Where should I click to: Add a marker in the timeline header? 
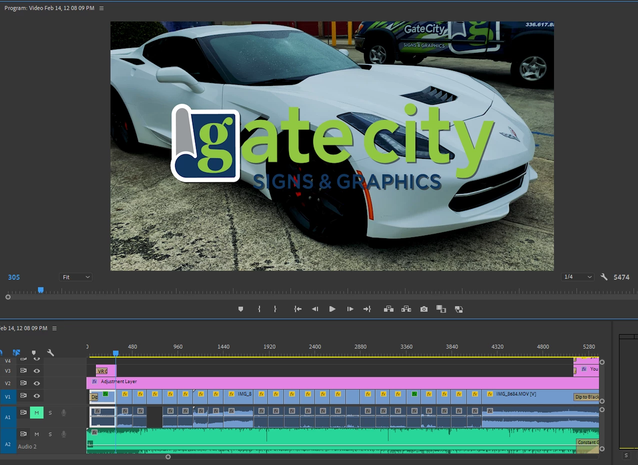pyautogui.click(x=33, y=353)
